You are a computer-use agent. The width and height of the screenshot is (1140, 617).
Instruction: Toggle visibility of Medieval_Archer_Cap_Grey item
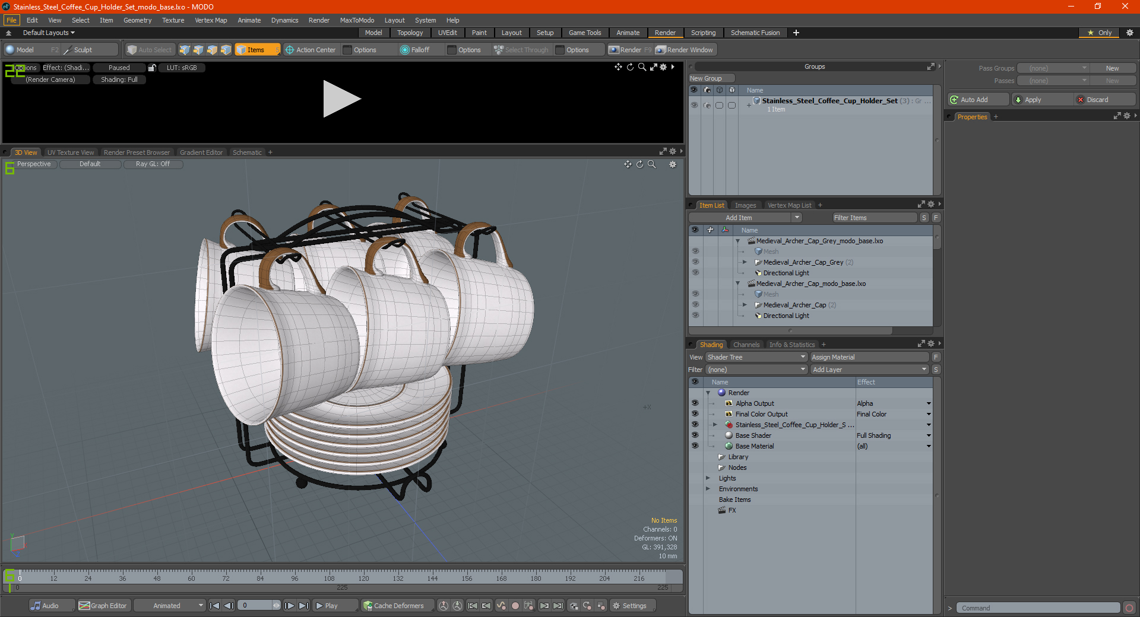click(695, 262)
